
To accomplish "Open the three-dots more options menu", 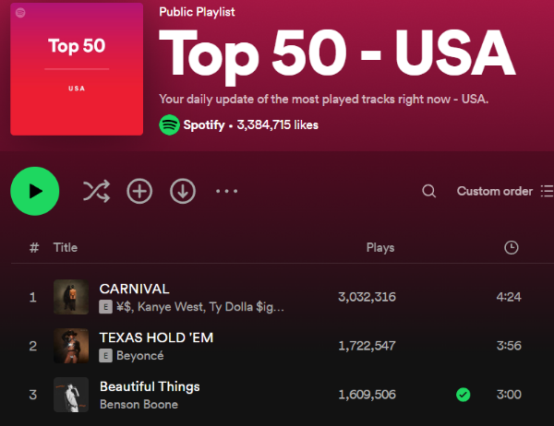I will point(227,191).
